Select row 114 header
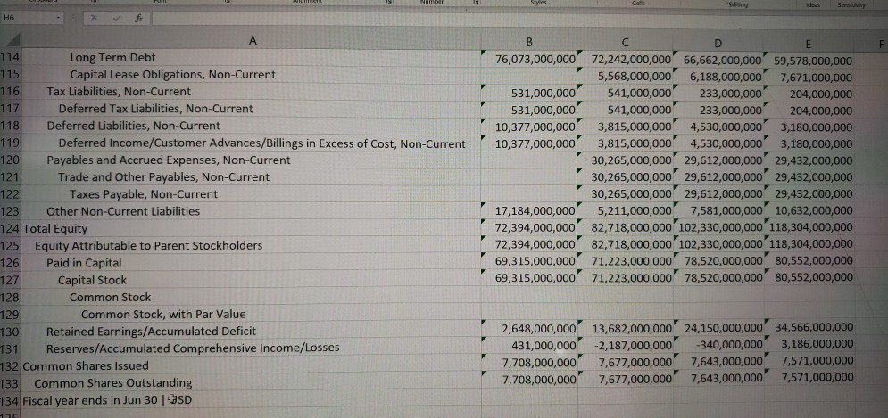This screenshot has height=418, width=888. coord(10,57)
